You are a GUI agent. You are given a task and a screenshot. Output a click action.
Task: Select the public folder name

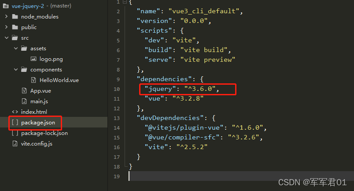(x=29, y=27)
